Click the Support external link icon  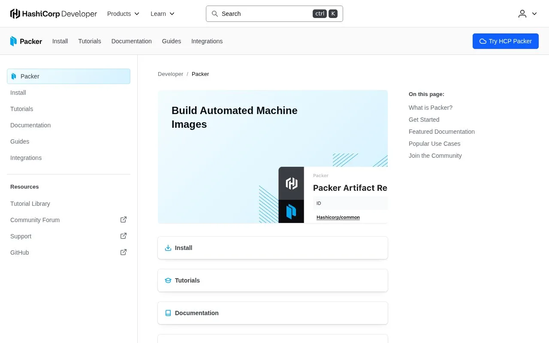(124, 236)
